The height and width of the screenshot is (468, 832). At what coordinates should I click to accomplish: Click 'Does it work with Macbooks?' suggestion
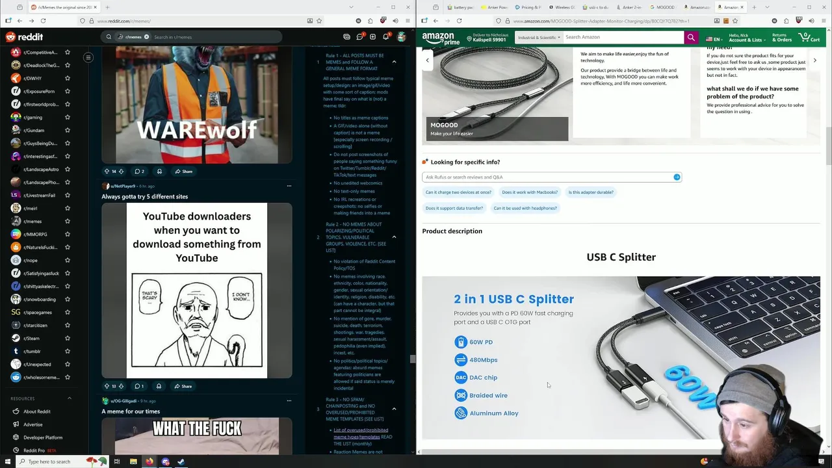[530, 192]
